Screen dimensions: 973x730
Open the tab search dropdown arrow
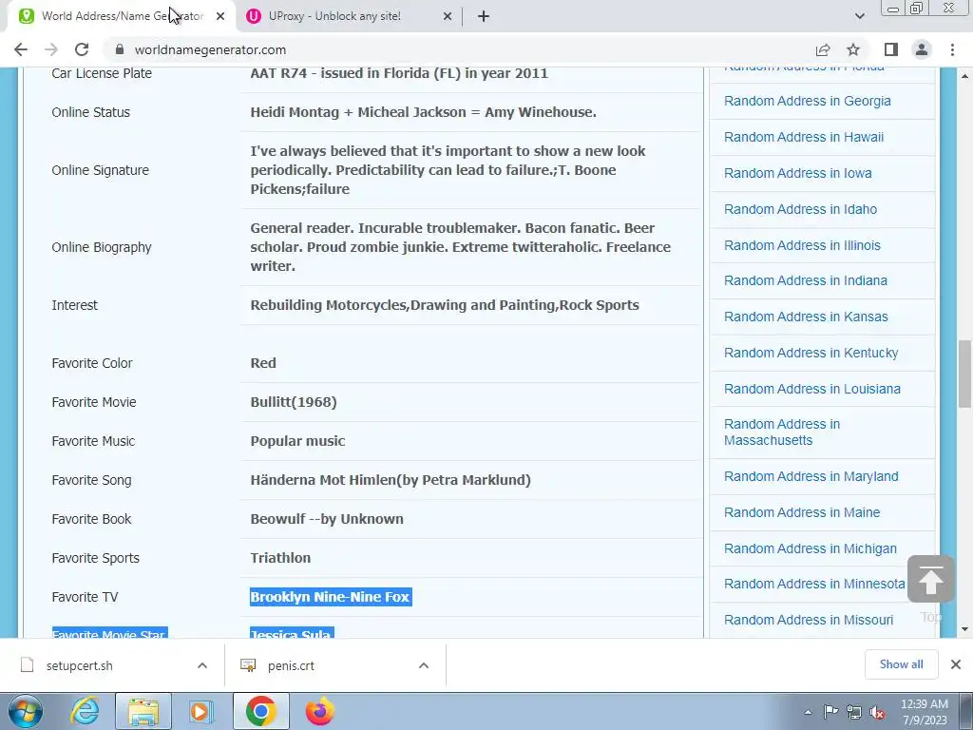(859, 16)
